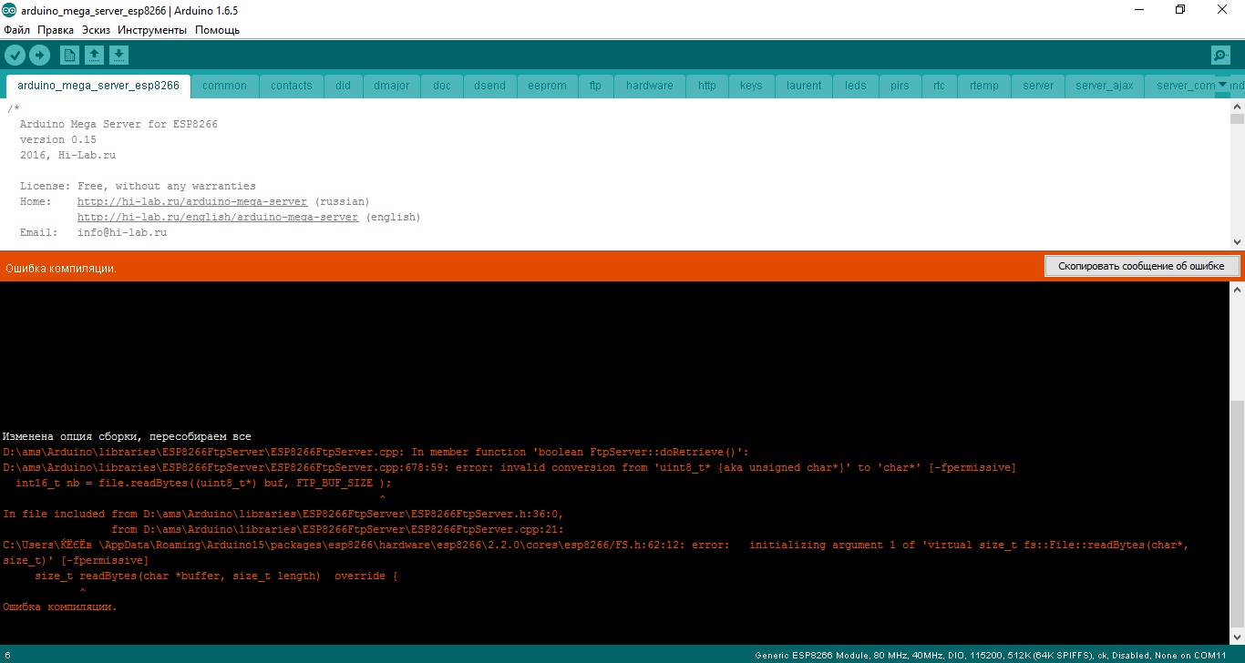1245x663 pixels.
Task: Click the orange 'Ошибка компиляции.' status message
Action: coord(61,269)
